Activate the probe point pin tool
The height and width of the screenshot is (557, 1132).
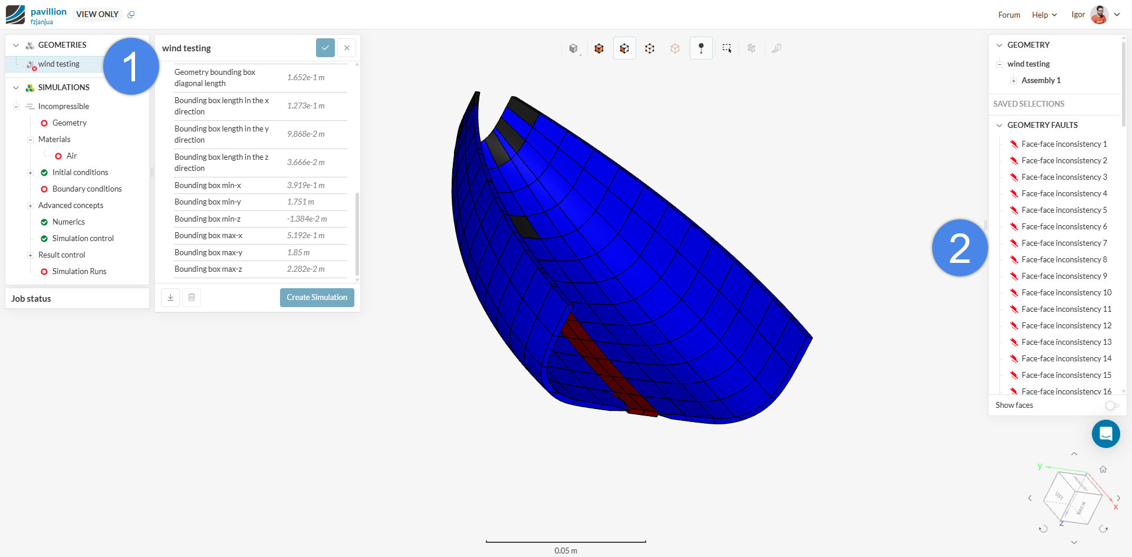[x=701, y=48]
